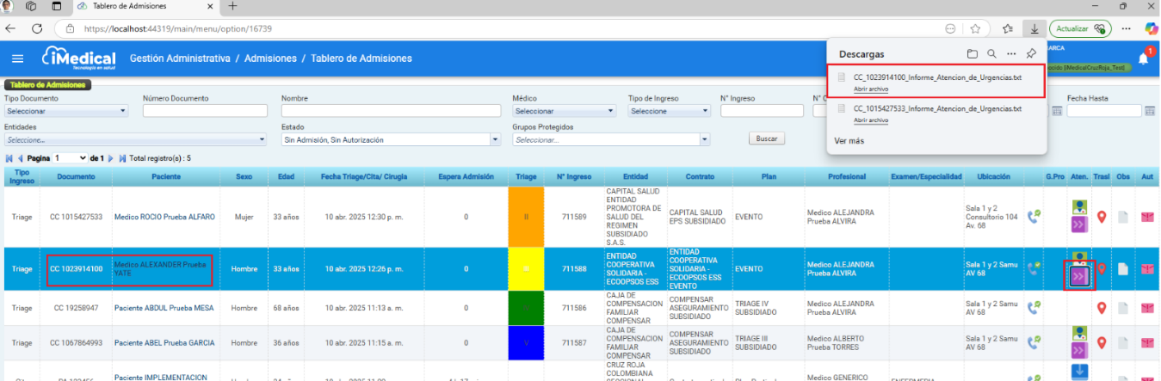Open the iMedical hamburger menu
This screenshot has width=1161, height=381.
(17, 58)
